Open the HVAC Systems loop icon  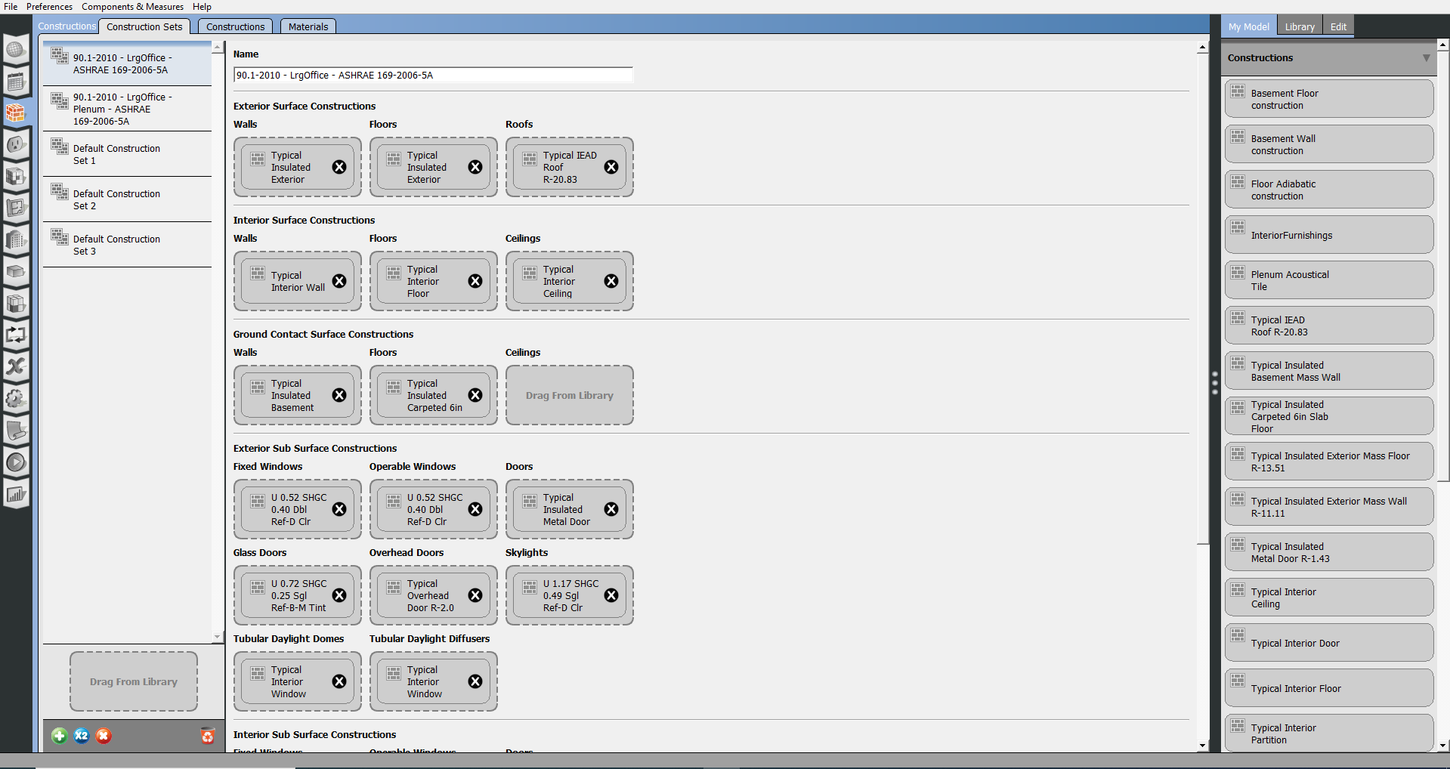pos(17,335)
